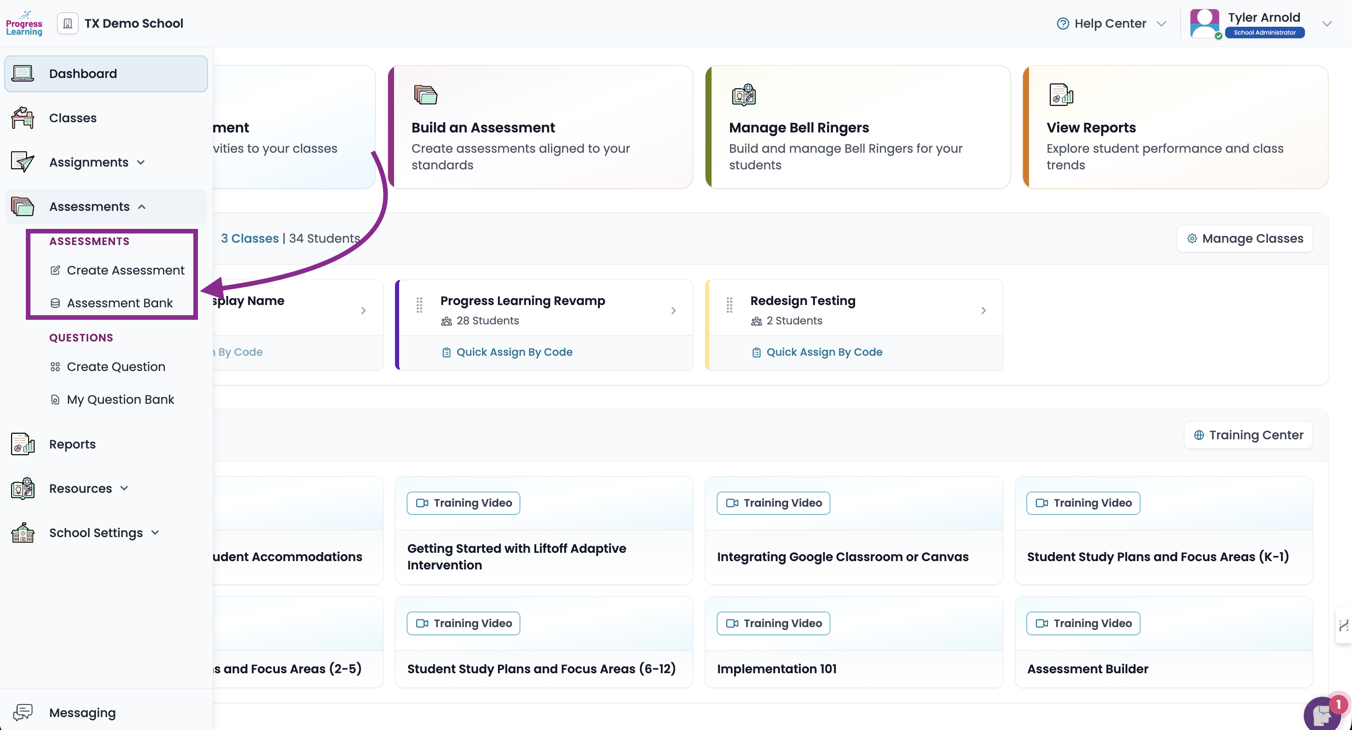
Task: Open Classes from the sidebar
Action: pos(106,118)
